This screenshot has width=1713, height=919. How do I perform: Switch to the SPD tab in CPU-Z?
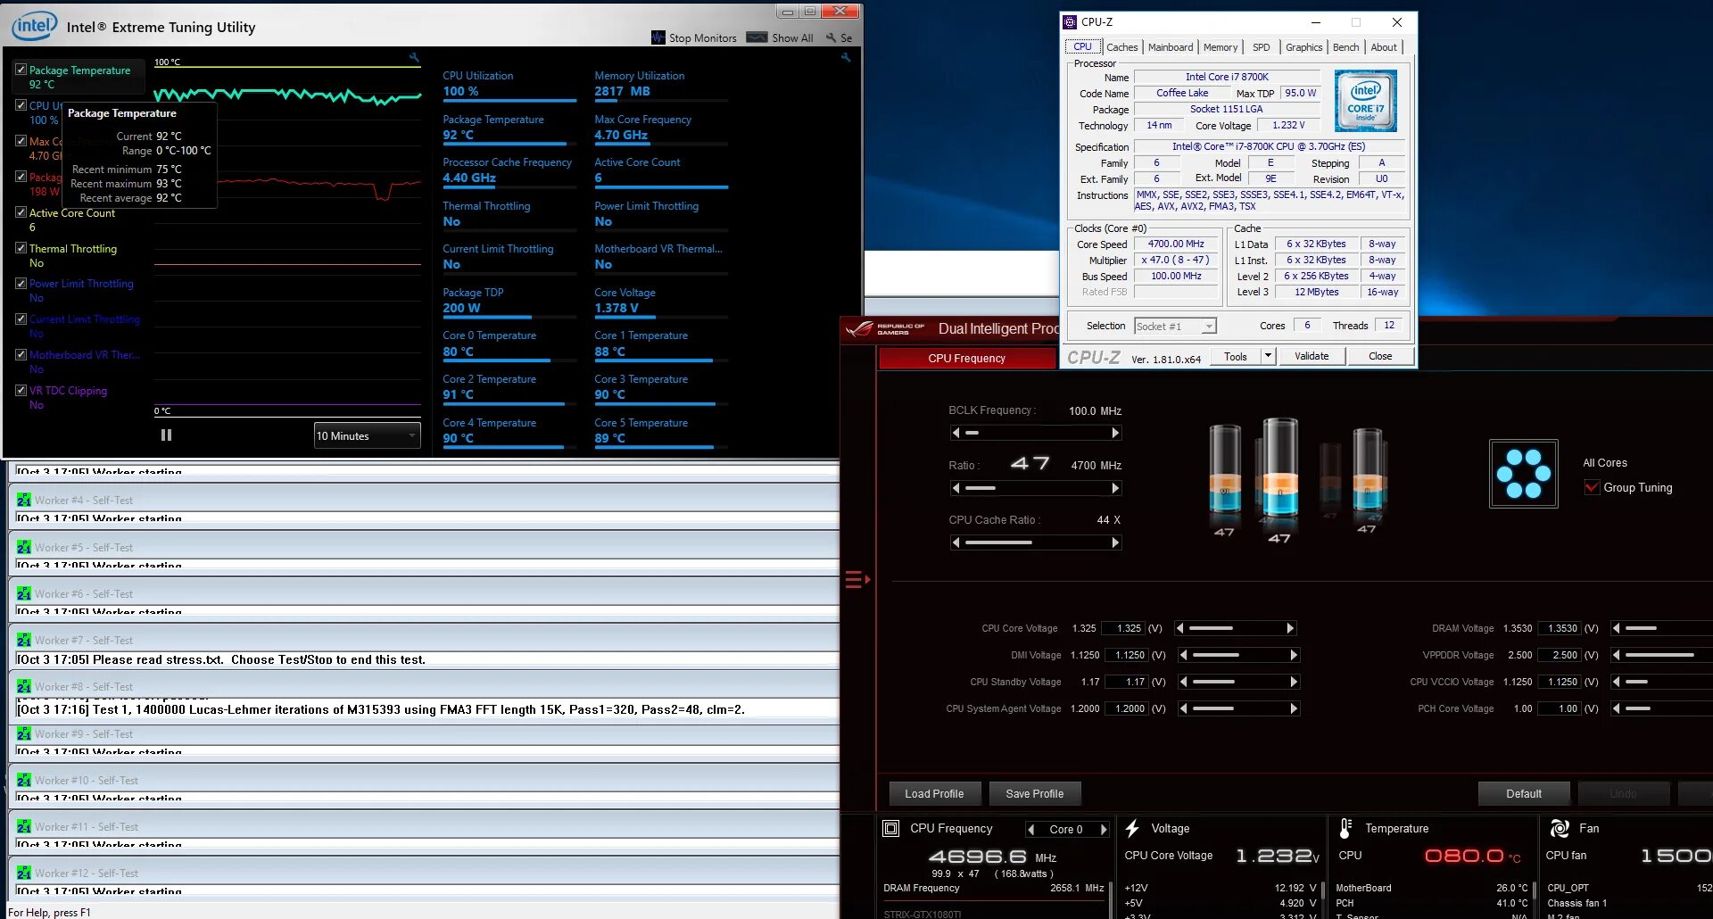click(x=1261, y=47)
